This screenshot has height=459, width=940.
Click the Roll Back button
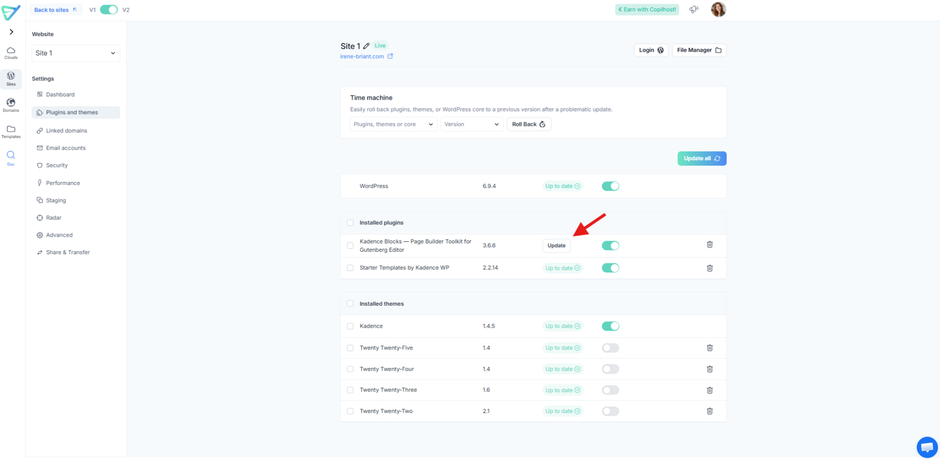(529, 124)
